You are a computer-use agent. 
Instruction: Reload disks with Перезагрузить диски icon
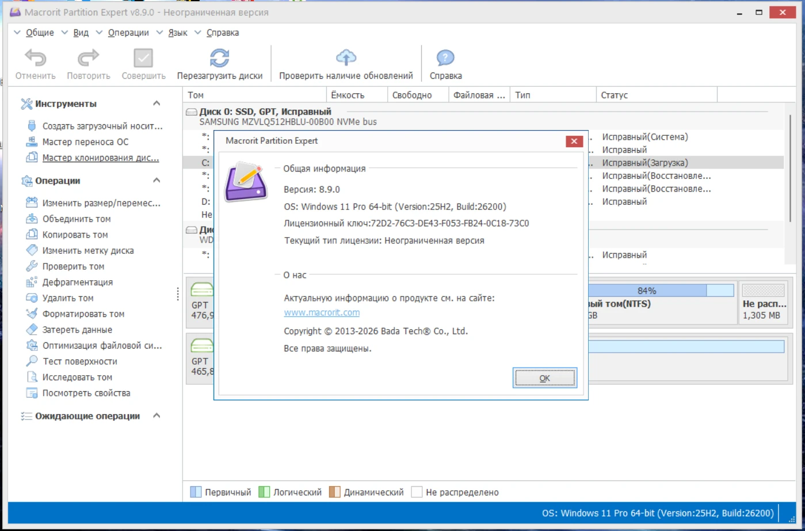[x=219, y=59]
